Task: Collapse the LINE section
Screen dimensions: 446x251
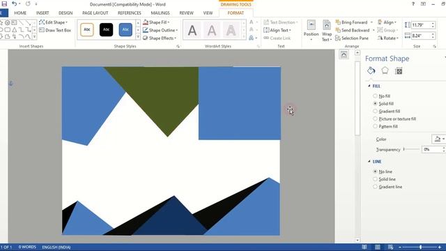Action: 369,161
